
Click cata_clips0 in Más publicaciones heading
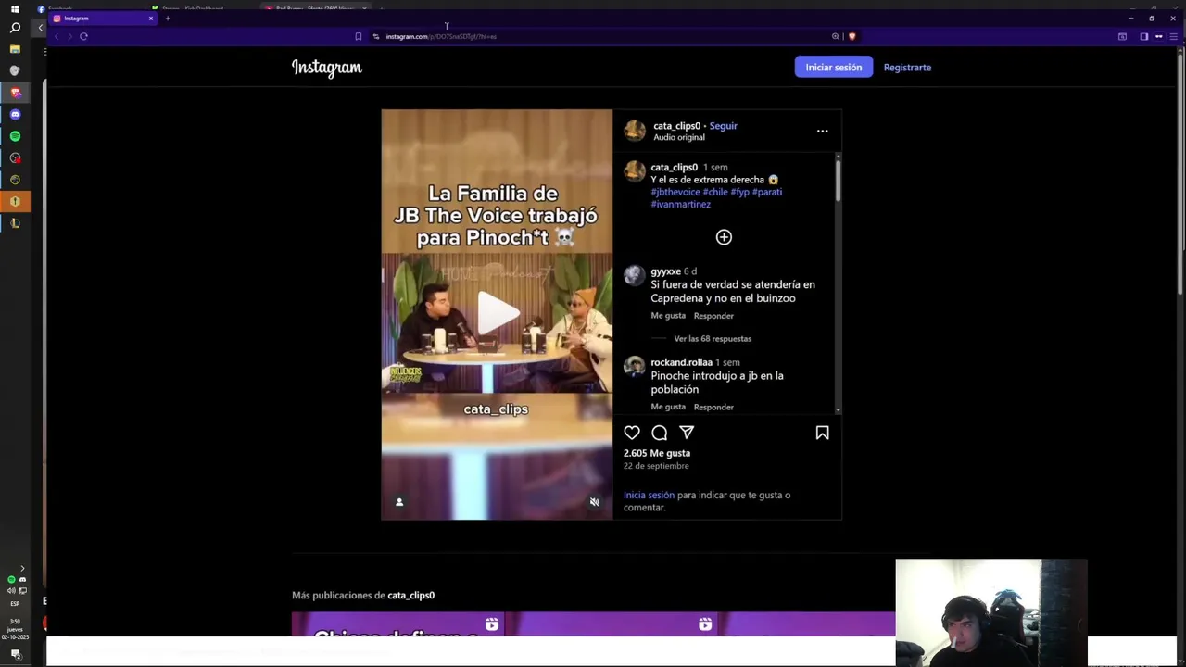pyautogui.click(x=410, y=595)
